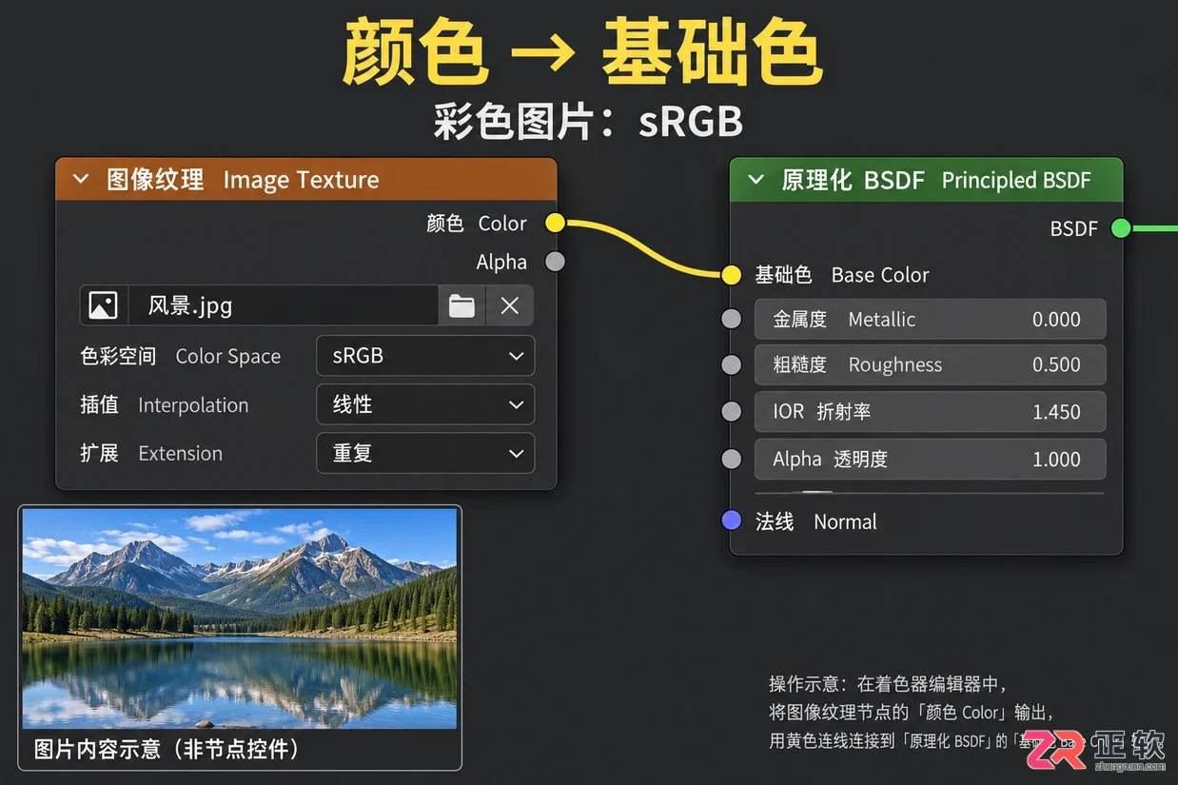Click the IOR 折射率 1.450 field
The width and height of the screenshot is (1178, 785).
[931, 411]
